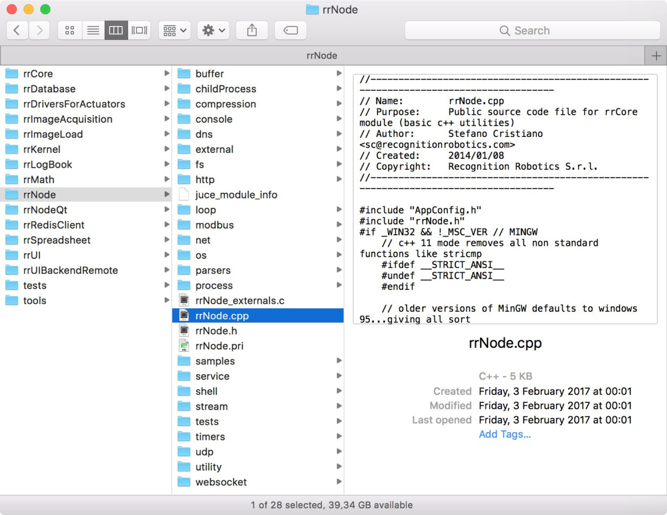Click the parsers folder icon
The width and height of the screenshot is (667, 515).
[184, 270]
